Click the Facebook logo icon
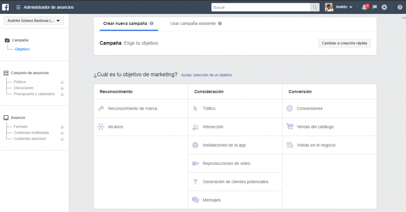The image size is (406, 212). tap(6, 7)
